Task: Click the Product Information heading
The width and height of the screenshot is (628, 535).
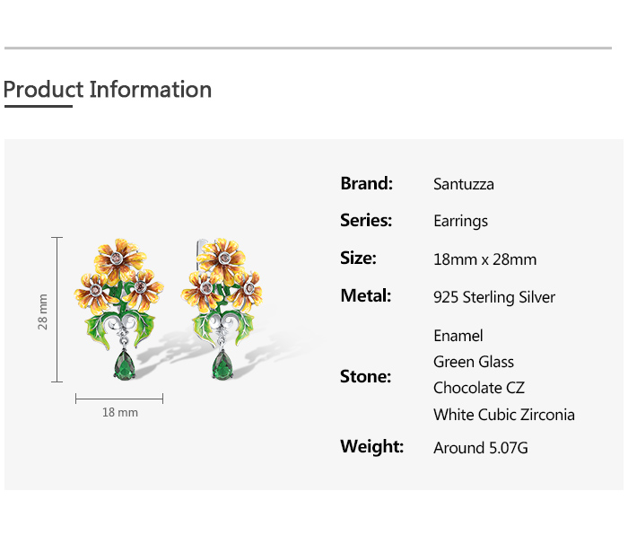Action: (108, 90)
